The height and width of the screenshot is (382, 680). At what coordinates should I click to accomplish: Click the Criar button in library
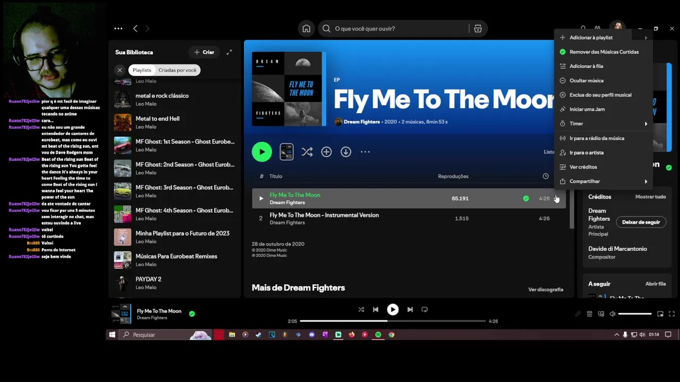pos(204,52)
